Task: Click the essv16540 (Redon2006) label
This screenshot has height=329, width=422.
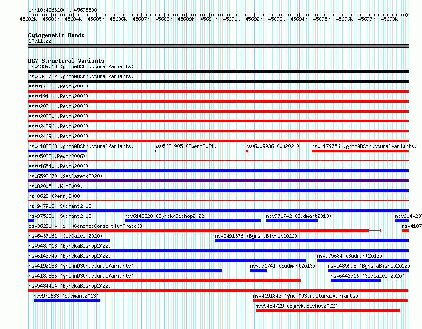Action: point(58,166)
